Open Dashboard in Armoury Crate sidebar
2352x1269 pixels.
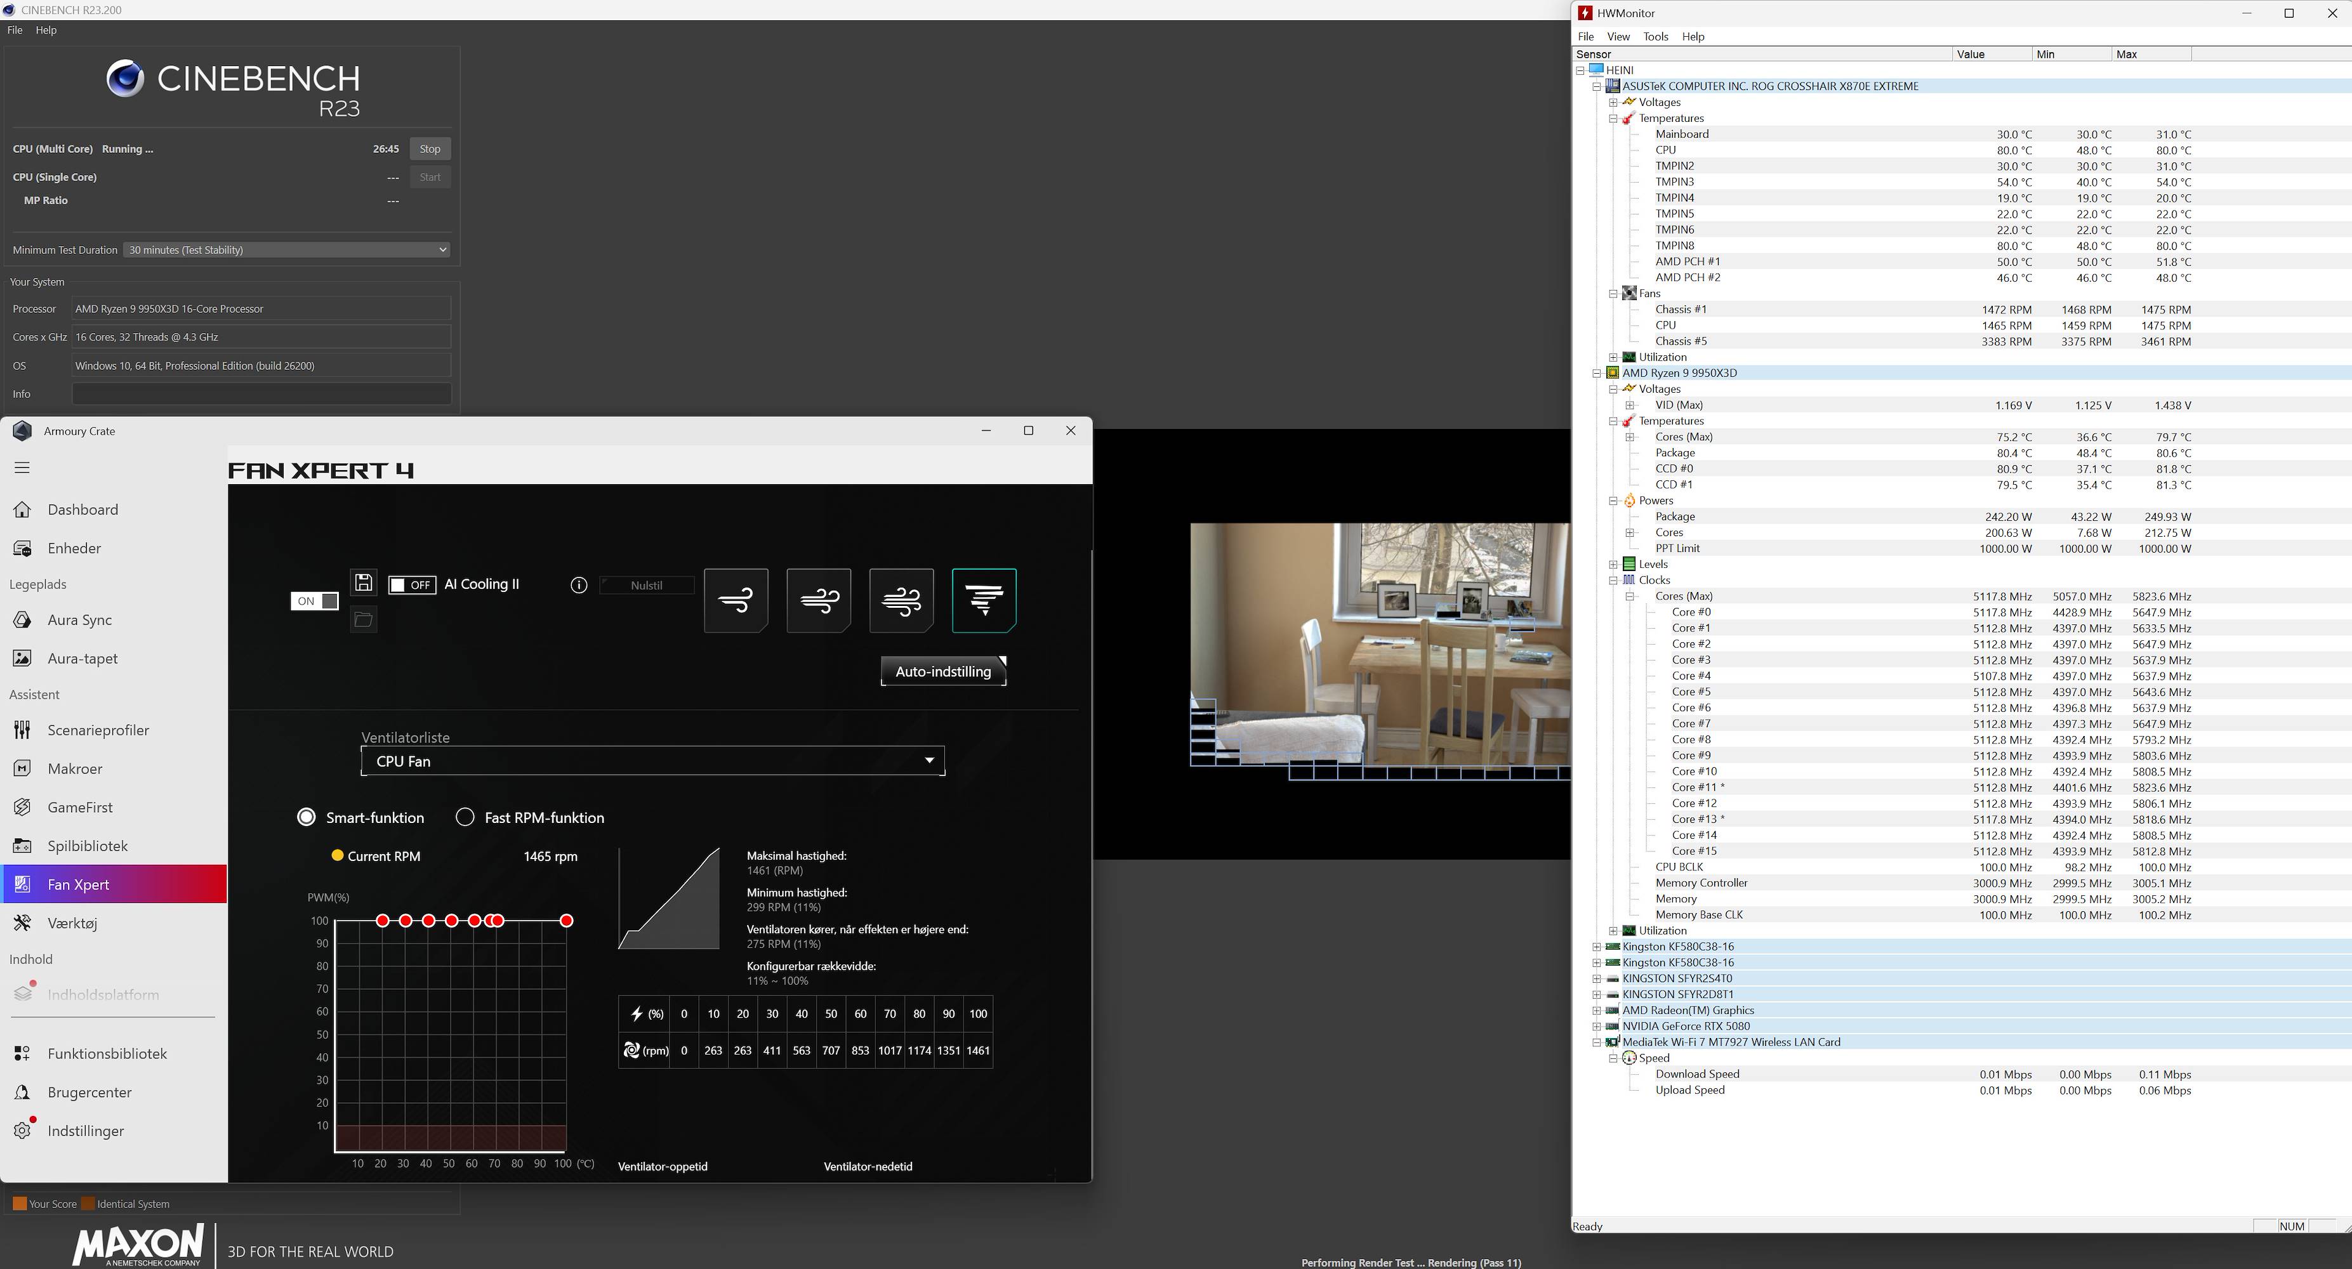click(x=82, y=510)
